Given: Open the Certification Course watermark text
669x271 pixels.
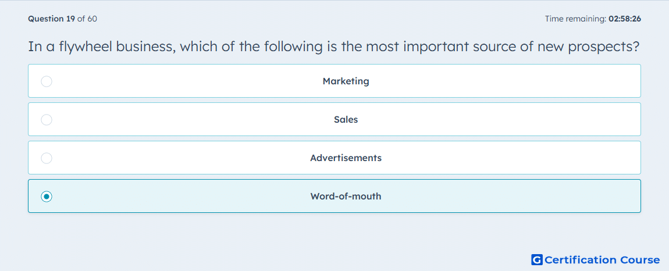Looking at the screenshot, I should [602, 259].
